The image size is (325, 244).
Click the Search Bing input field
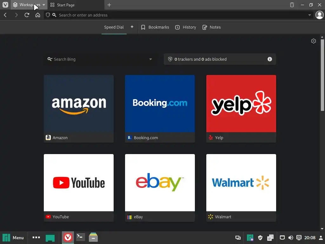tap(101, 59)
